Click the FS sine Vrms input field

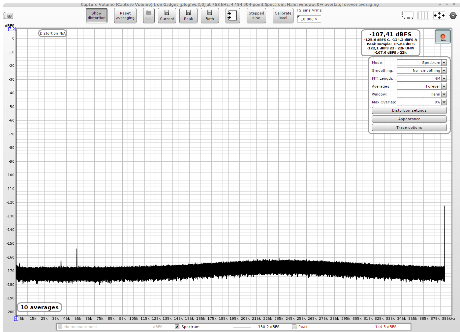tap(309, 19)
